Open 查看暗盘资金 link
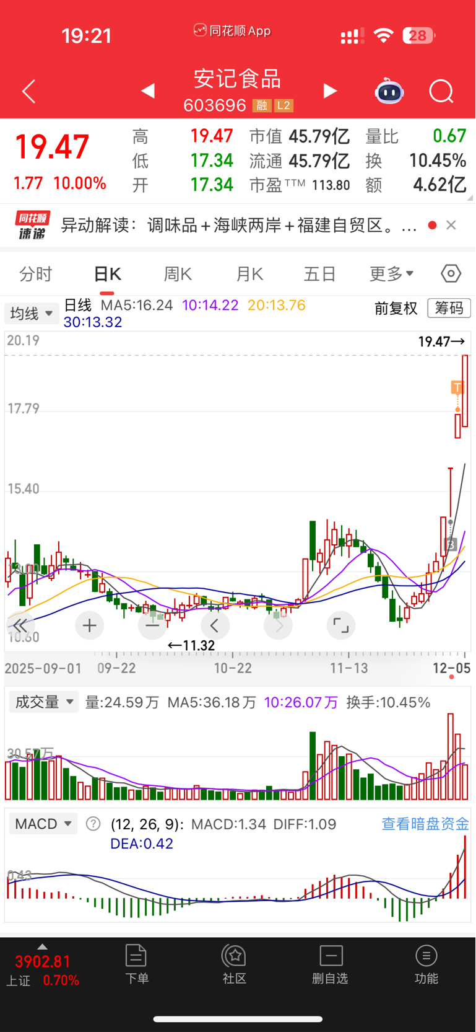 (425, 824)
